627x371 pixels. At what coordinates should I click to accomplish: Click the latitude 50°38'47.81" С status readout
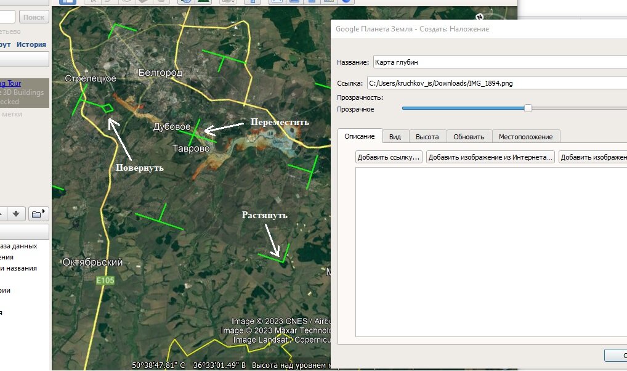(x=159, y=365)
